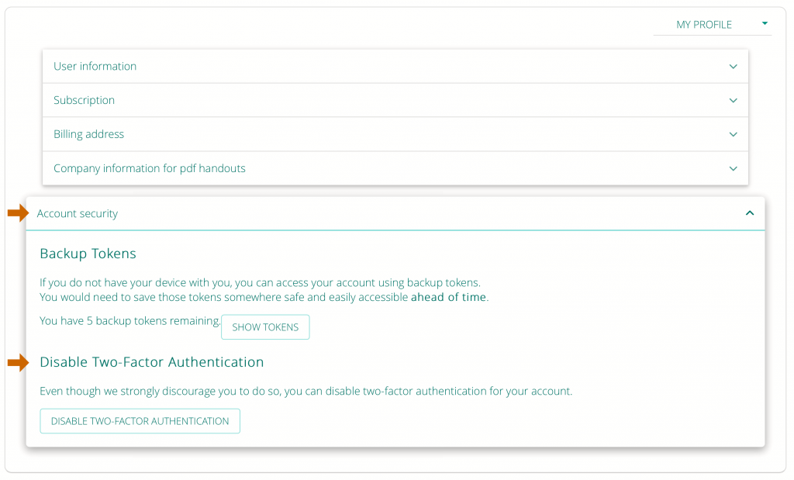Click the SHOW TOKENS button
Viewport: 794px width, 480px height.
click(x=265, y=326)
